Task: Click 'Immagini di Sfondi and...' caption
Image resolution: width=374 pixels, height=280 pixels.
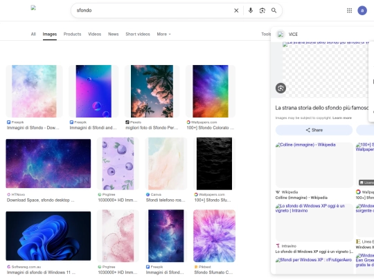Action: [93, 128]
